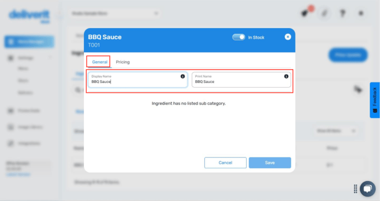This screenshot has width=380, height=201.
Task: Open the Pricing tab
Action: pyautogui.click(x=123, y=62)
